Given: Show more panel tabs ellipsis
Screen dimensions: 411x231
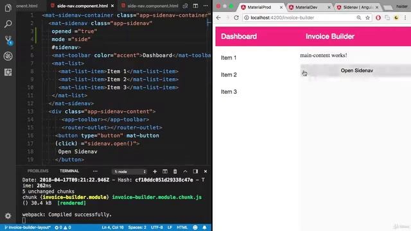Looking at the screenshot, I should point(95,171).
